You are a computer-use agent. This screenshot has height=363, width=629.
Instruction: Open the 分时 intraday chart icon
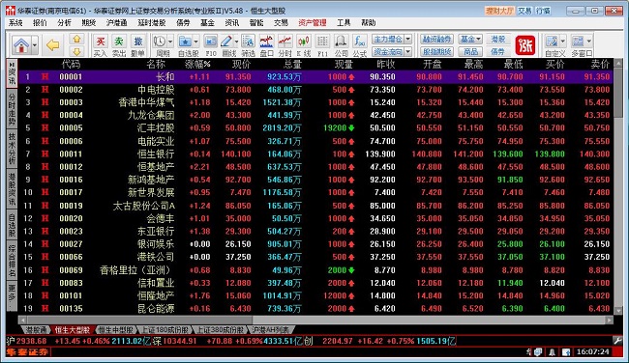click(285, 45)
